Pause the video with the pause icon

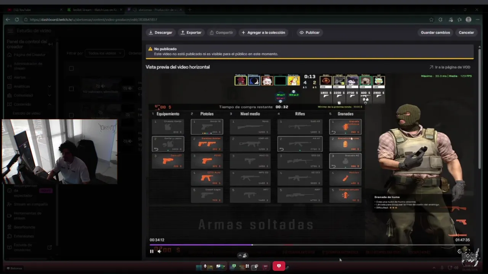(x=152, y=251)
